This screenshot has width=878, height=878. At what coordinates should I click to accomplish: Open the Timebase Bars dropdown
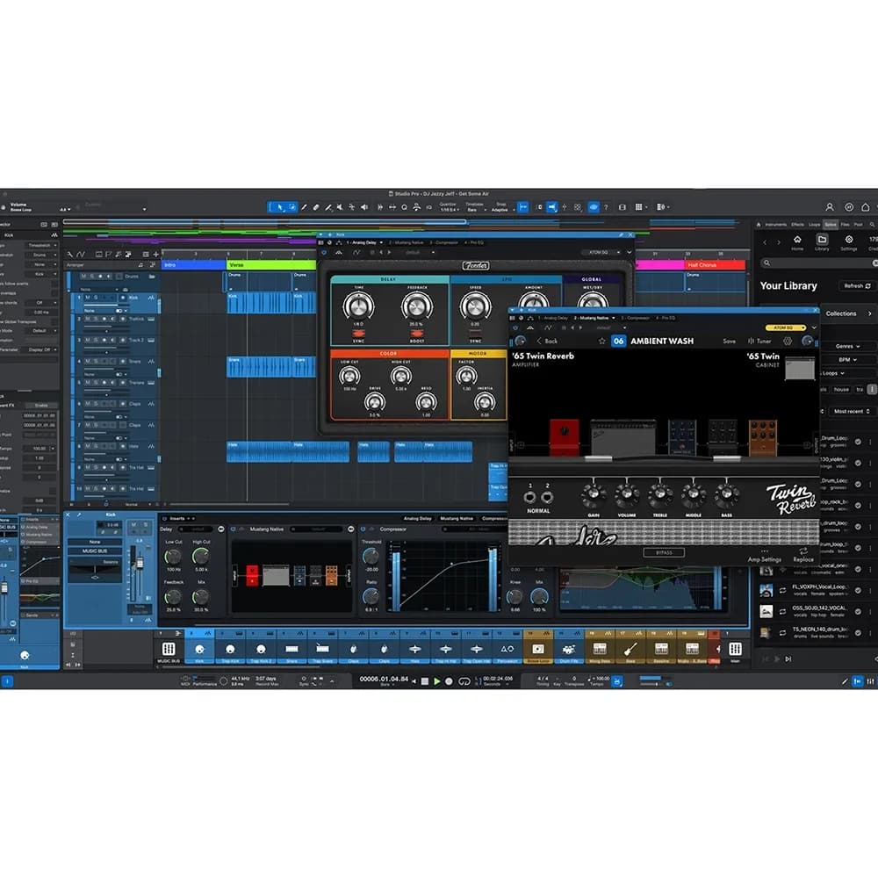click(475, 208)
